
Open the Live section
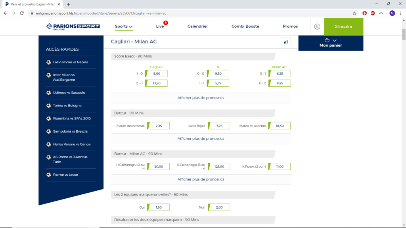coord(160,27)
